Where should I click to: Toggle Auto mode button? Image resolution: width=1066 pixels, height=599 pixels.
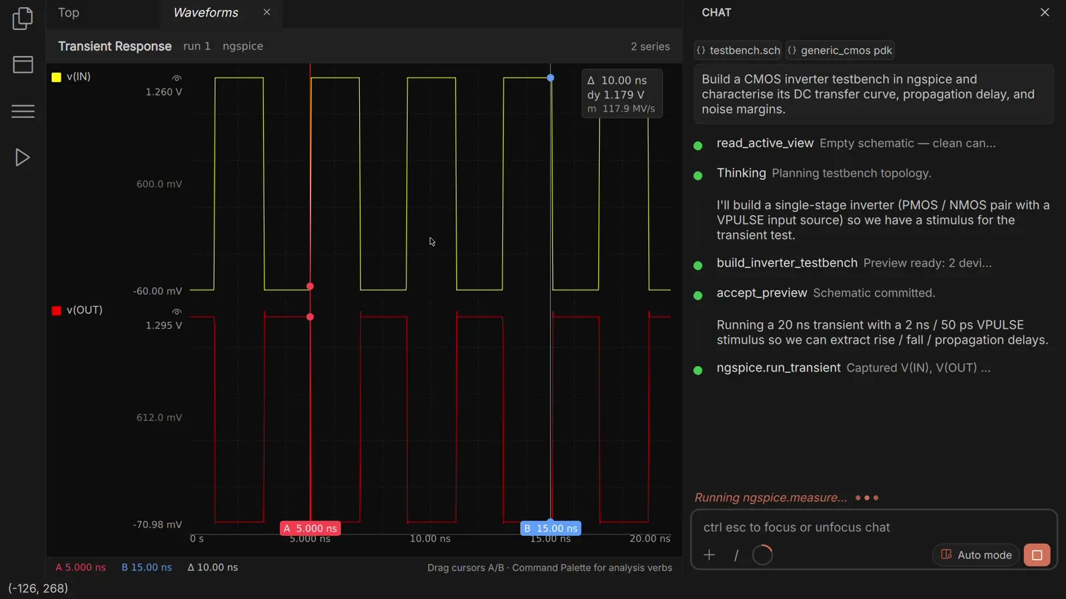tap(976, 555)
